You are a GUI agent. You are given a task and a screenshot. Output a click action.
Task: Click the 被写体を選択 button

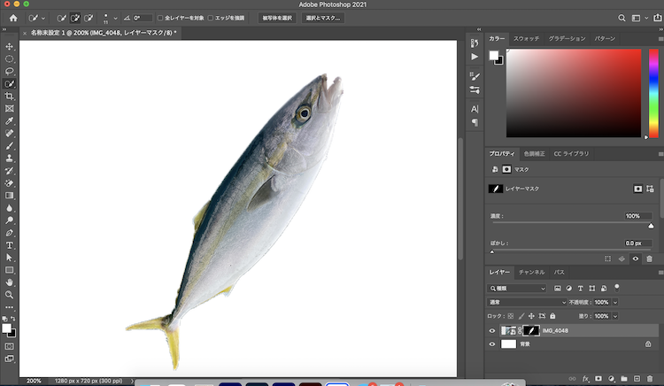(x=277, y=19)
